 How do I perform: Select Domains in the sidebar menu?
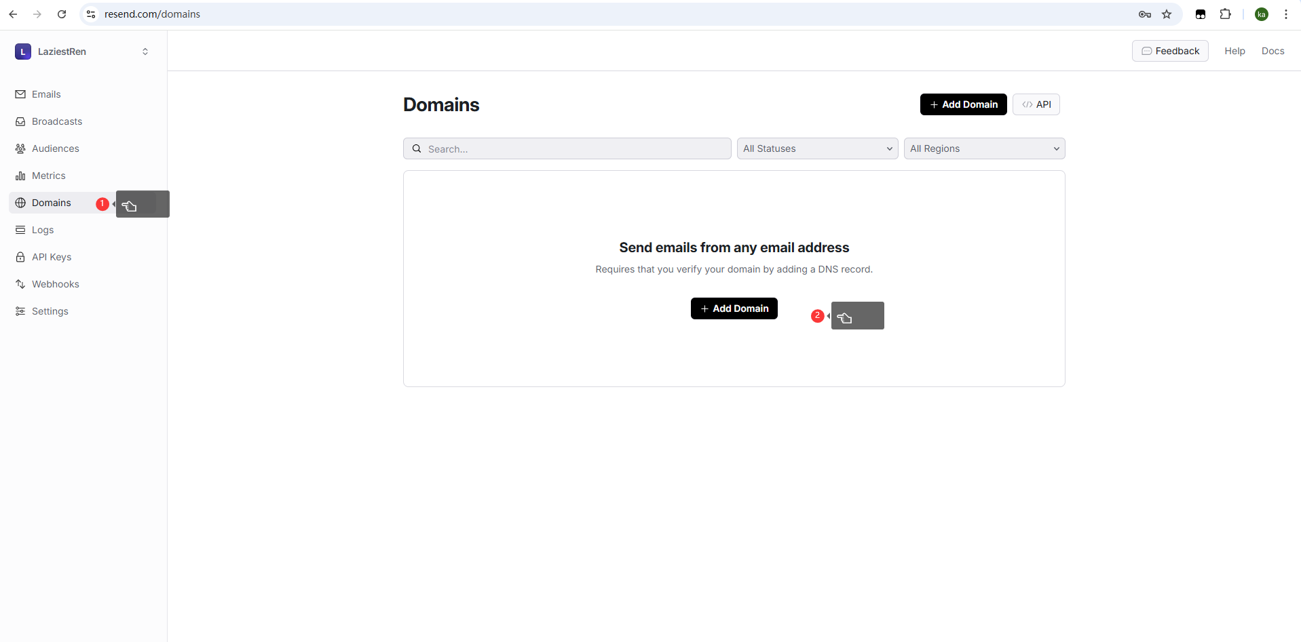pos(52,203)
